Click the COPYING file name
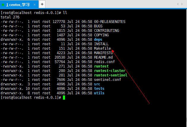The height and width of the screenshot is (127, 187). point(102,35)
